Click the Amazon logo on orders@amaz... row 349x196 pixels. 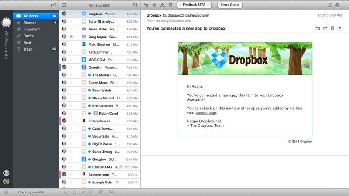click(x=84, y=121)
